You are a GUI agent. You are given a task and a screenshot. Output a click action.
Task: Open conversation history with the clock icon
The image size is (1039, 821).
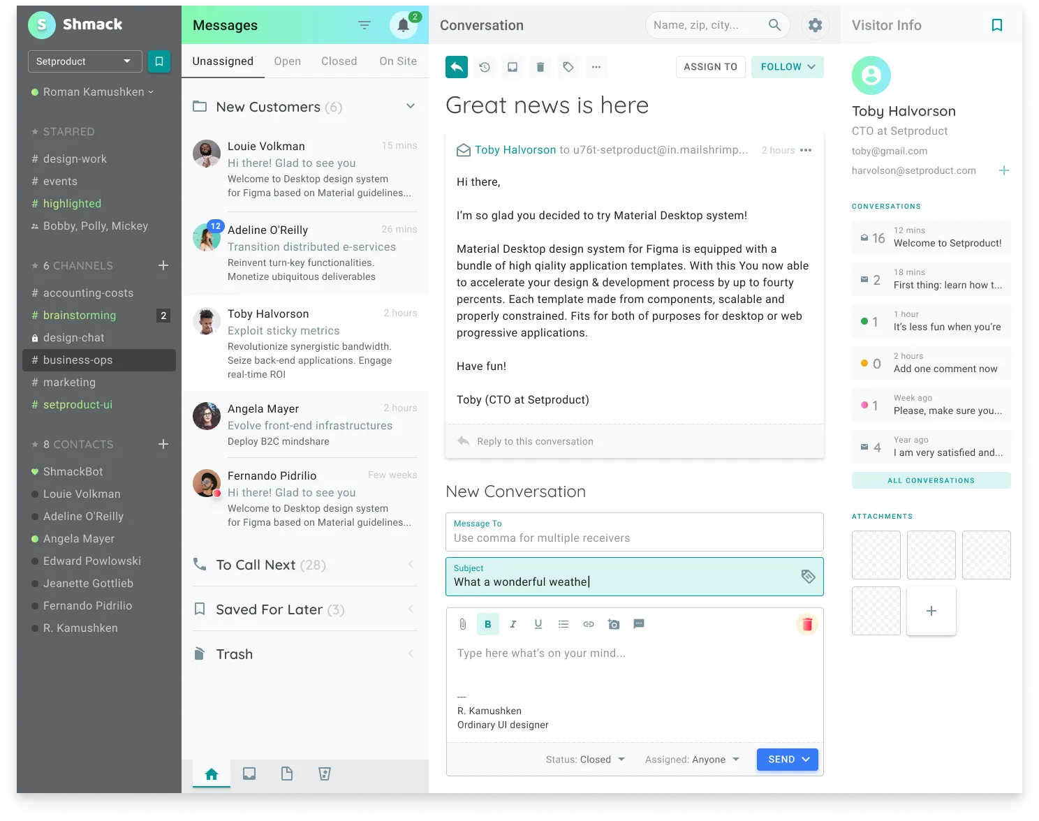485,66
